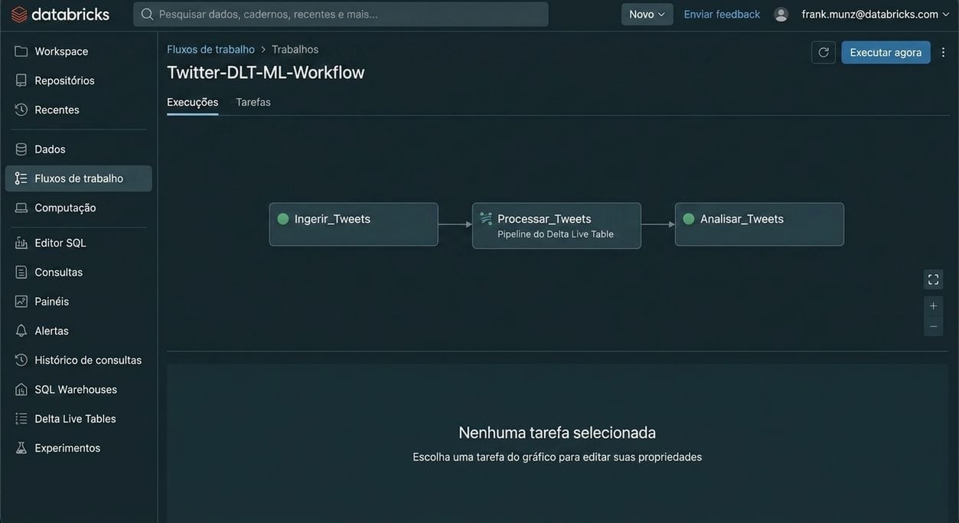
Task: Click the Trabalhos breadcrumb
Action: (295, 49)
